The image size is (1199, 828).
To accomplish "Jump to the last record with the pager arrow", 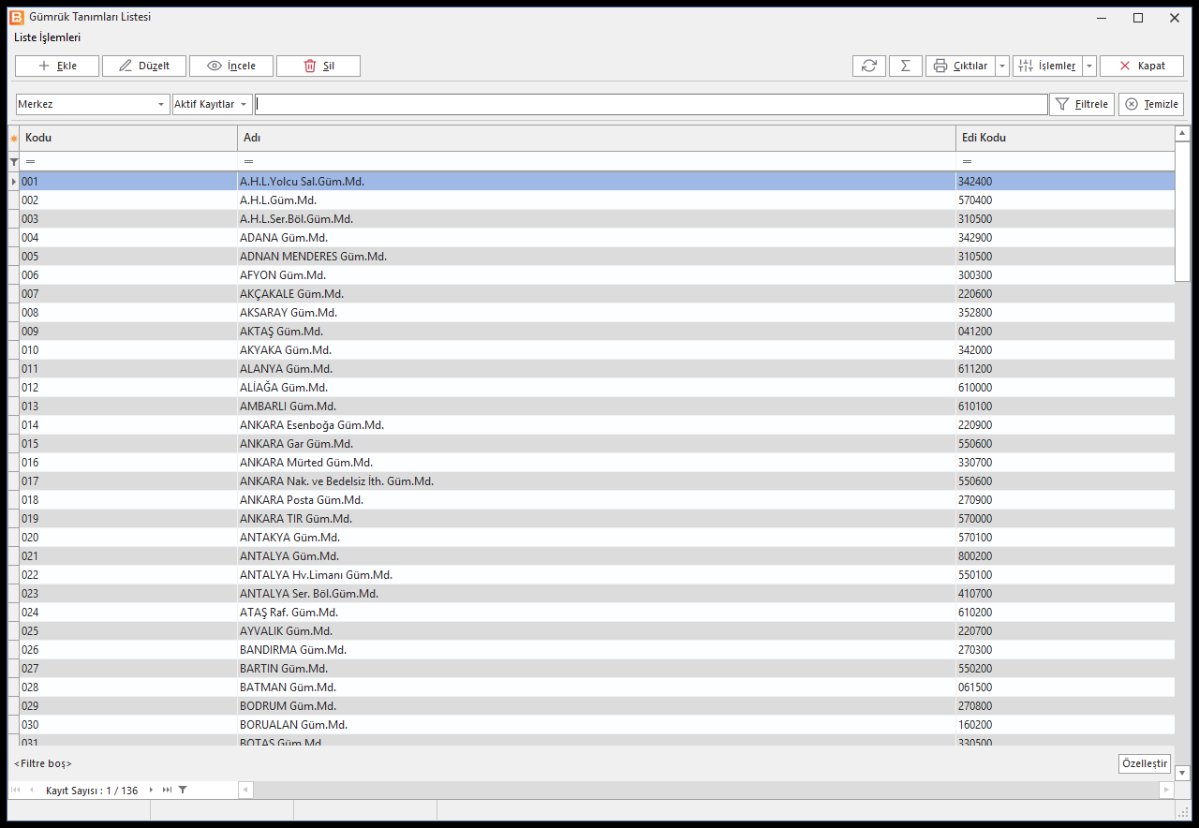I will click(167, 791).
